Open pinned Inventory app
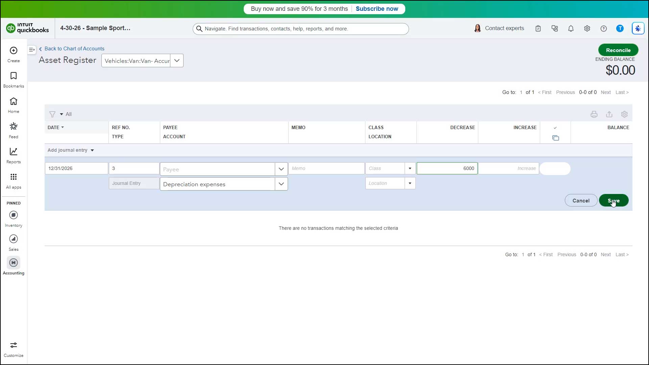Screen dimensions: 649x365 click(x=14, y=219)
